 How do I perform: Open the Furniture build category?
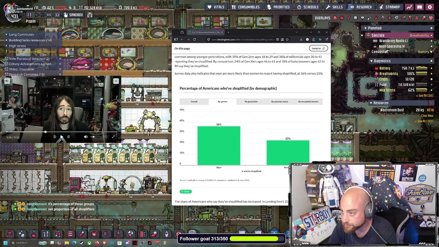[106, 234]
